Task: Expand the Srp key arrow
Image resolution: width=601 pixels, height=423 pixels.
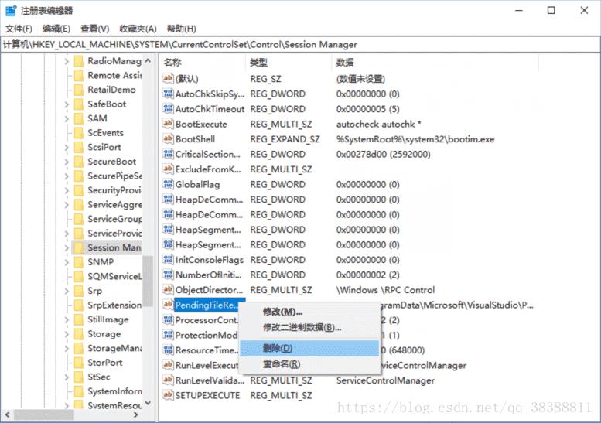Action: click(67, 291)
